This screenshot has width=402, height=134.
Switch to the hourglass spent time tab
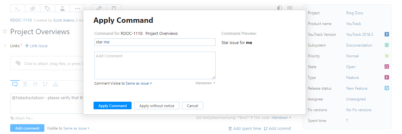(25, 84)
